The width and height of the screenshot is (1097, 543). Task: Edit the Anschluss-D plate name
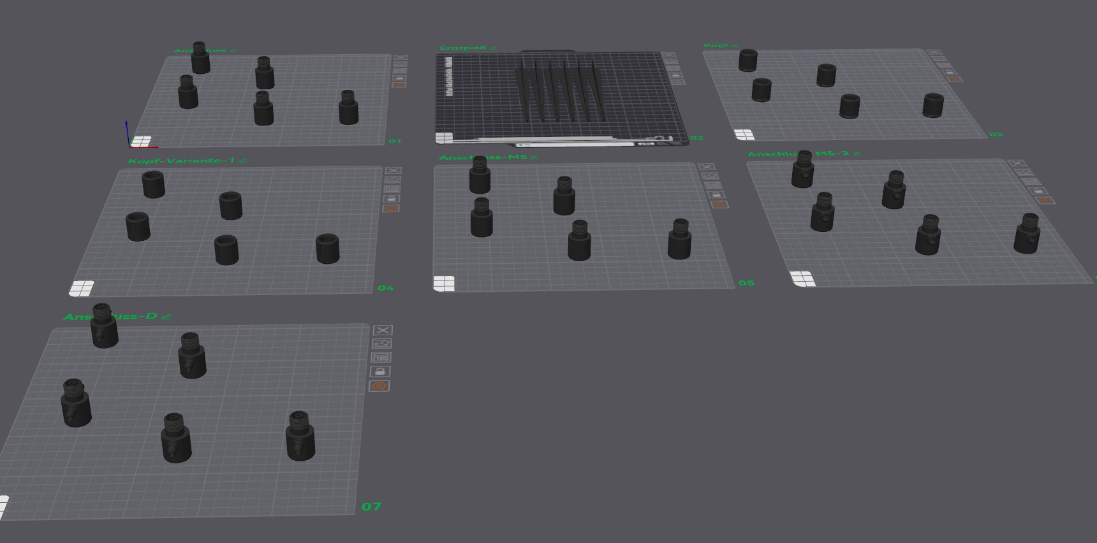[x=166, y=316]
